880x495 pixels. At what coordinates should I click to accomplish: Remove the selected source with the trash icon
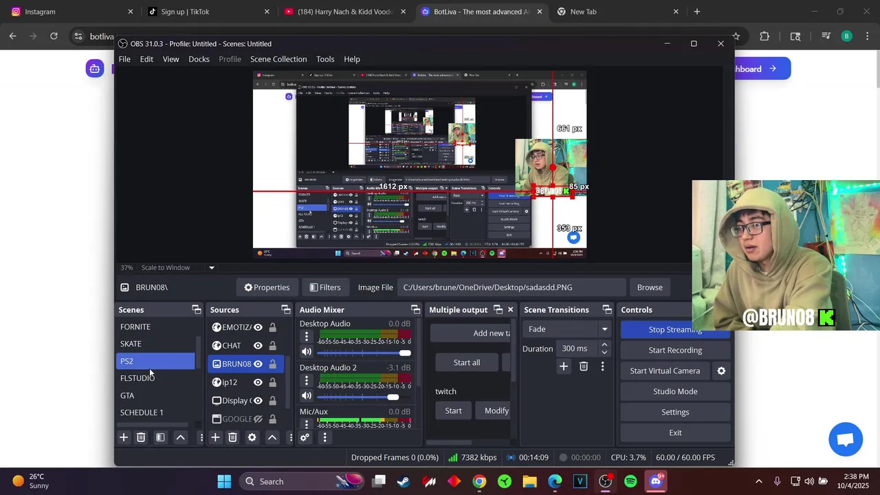pyautogui.click(x=232, y=437)
